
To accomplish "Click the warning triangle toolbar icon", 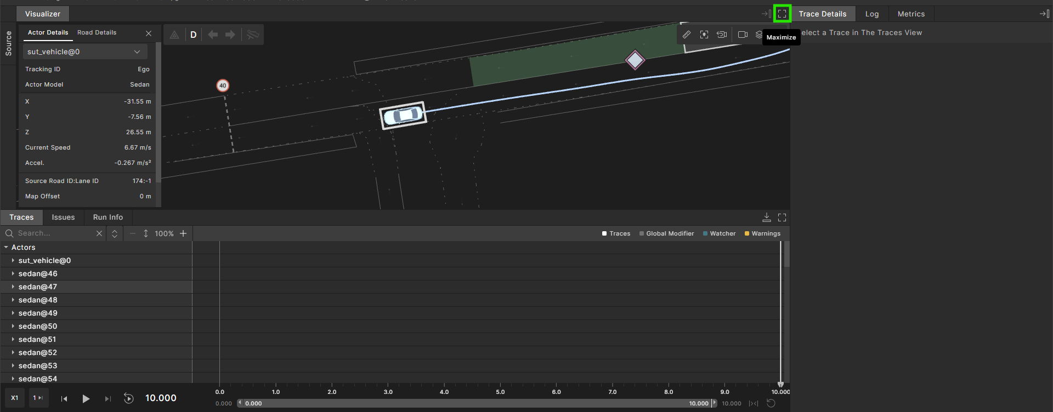I will click(174, 35).
